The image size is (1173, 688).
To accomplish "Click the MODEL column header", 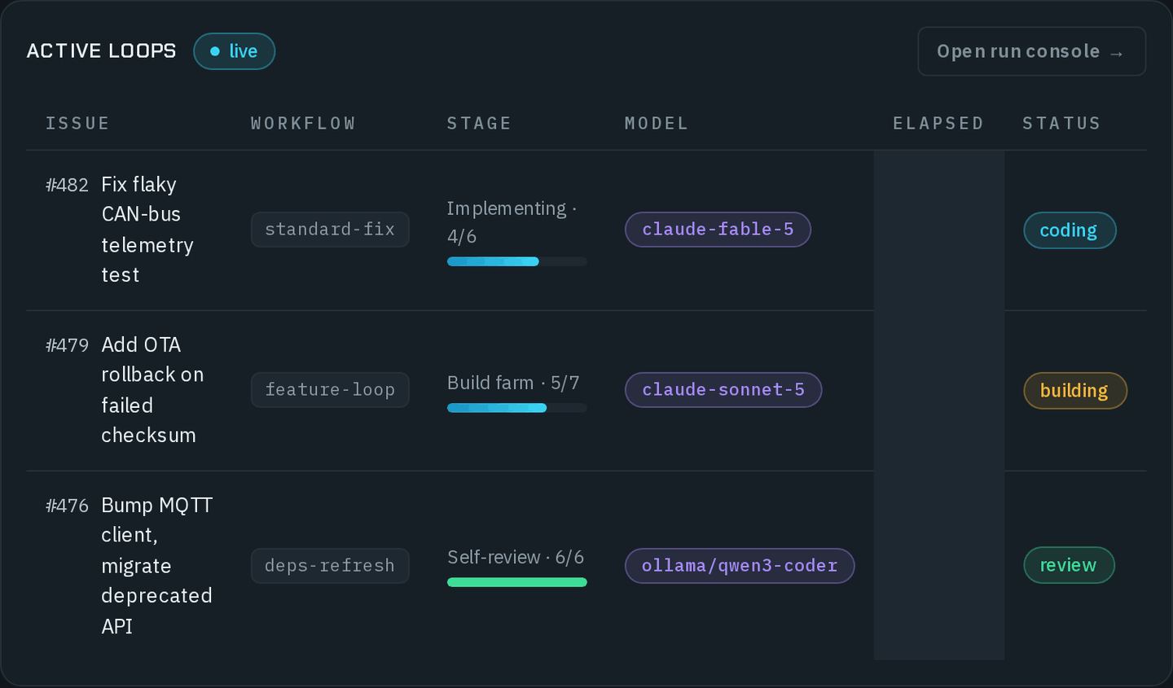I will (657, 123).
